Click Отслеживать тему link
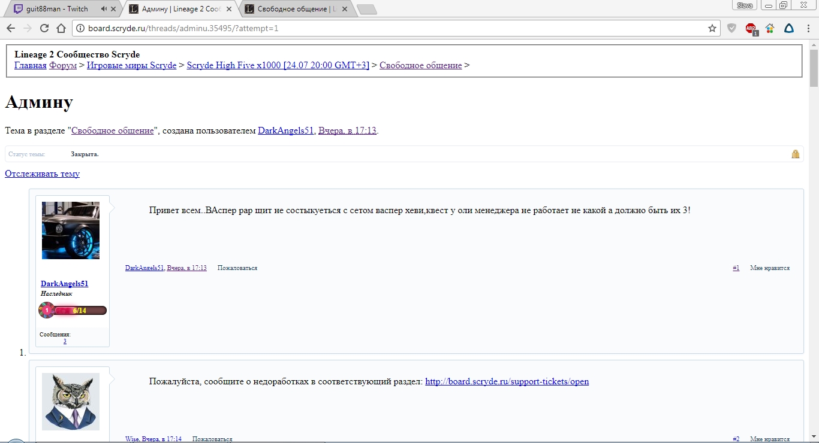This screenshot has width=819, height=443. click(x=42, y=174)
